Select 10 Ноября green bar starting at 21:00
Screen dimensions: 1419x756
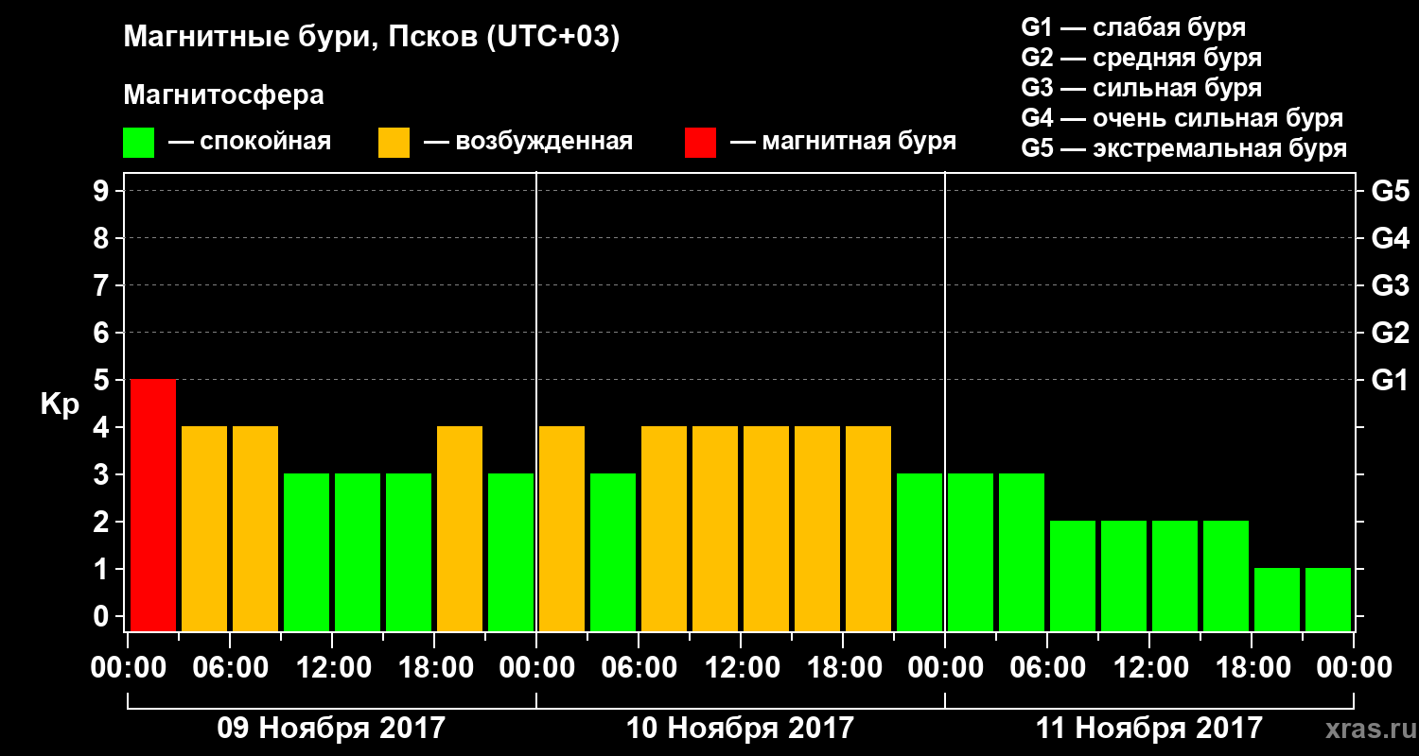point(920,552)
